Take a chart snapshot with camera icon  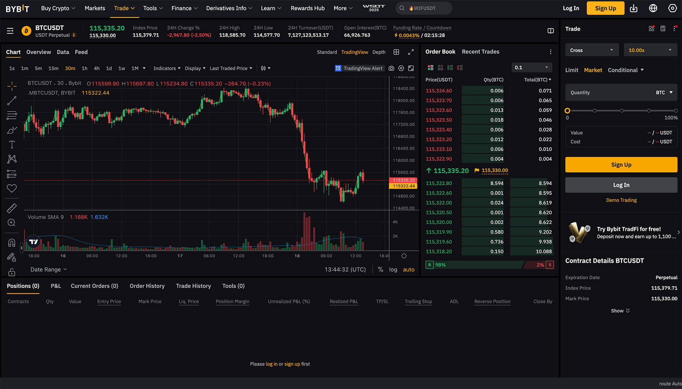pyautogui.click(x=391, y=68)
